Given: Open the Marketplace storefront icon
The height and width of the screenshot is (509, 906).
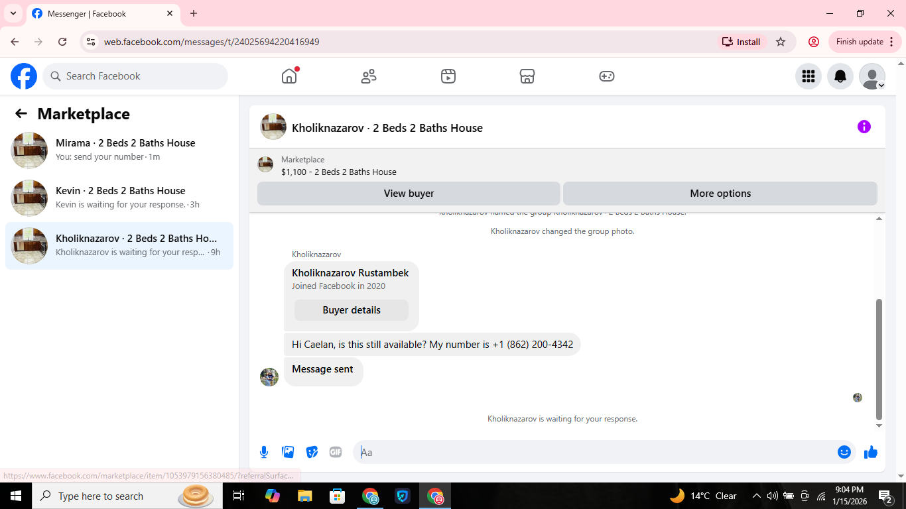Looking at the screenshot, I should [527, 76].
